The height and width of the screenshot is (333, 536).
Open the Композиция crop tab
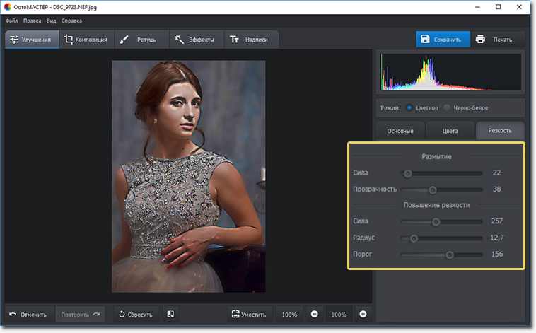(86, 40)
